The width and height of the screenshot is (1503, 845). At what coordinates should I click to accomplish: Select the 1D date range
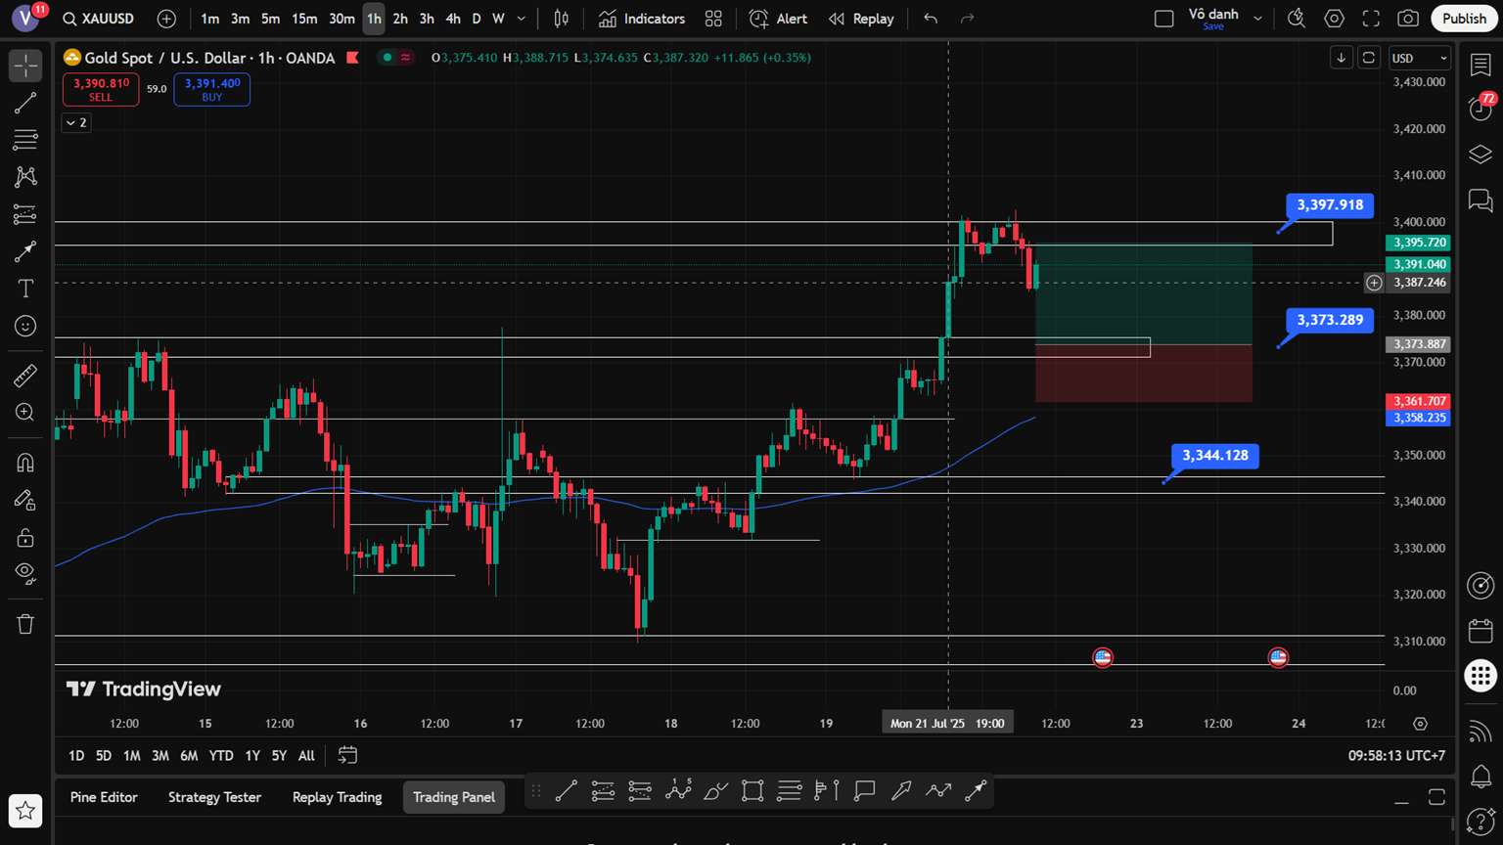[x=76, y=755]
